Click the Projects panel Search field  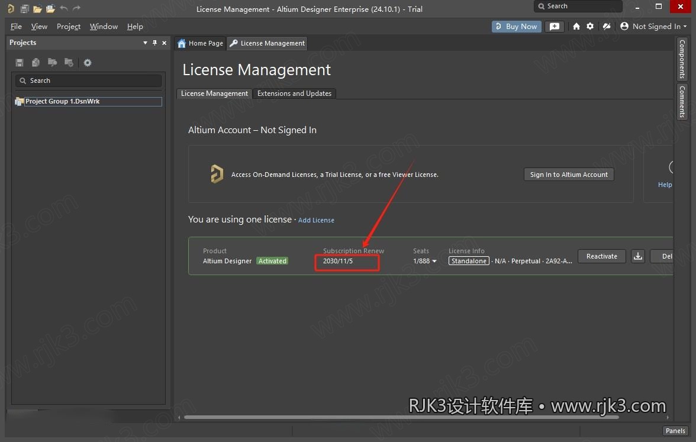[x=88, y=80]
